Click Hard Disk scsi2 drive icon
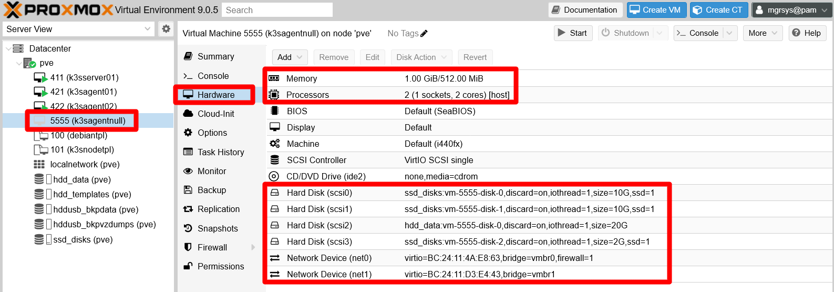Viewport: 834px width, 292px height. coord(274,225)
